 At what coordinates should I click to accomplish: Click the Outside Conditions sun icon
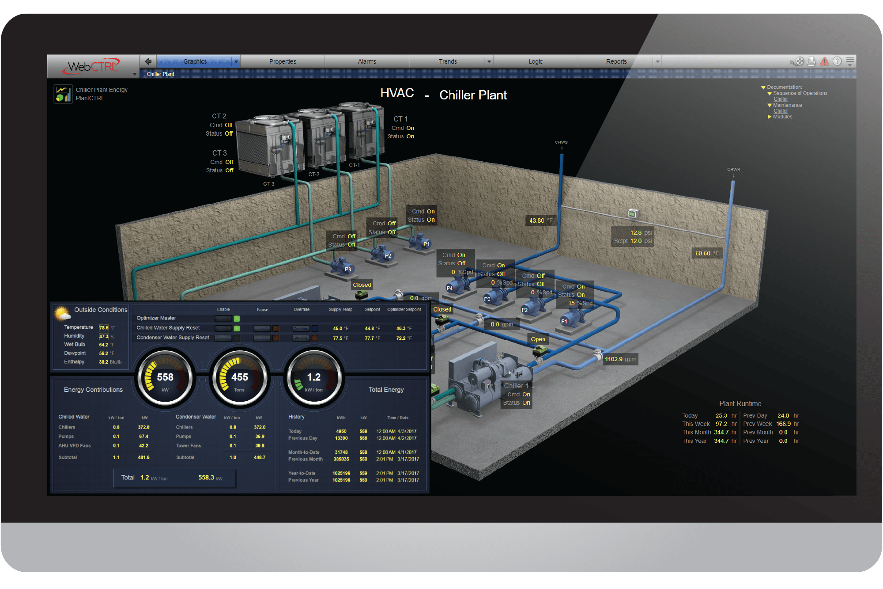coord(62,313)
